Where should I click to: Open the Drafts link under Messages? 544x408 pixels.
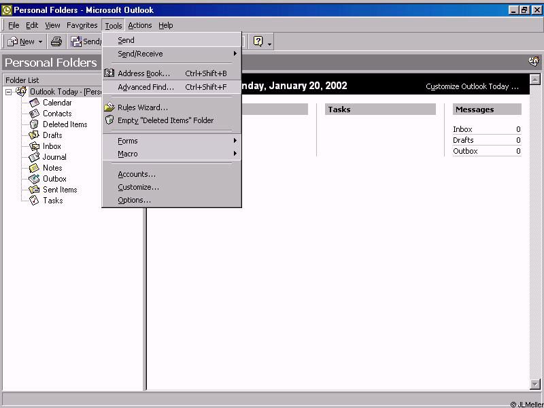(x=463, y=140)
